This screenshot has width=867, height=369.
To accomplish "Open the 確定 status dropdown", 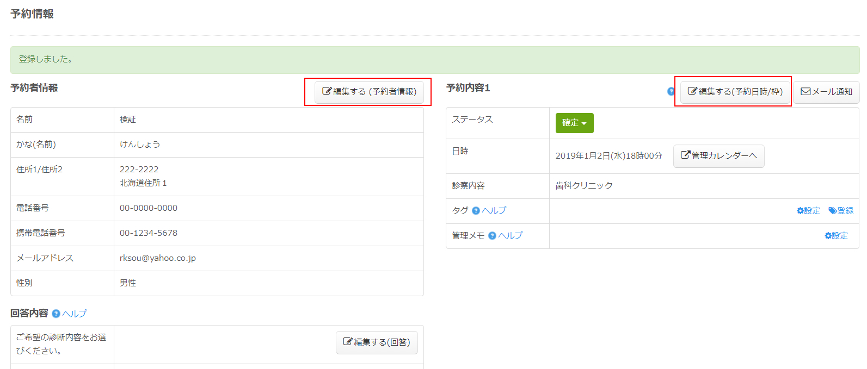I will coord(574,123).
